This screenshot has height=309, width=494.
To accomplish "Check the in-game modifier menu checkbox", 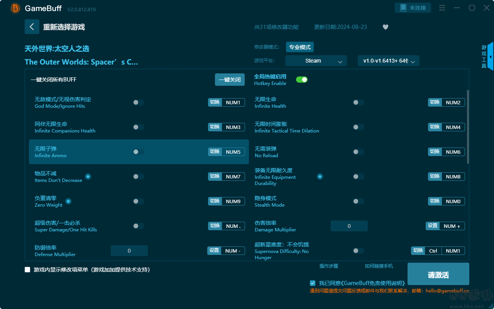I will 27,270.
